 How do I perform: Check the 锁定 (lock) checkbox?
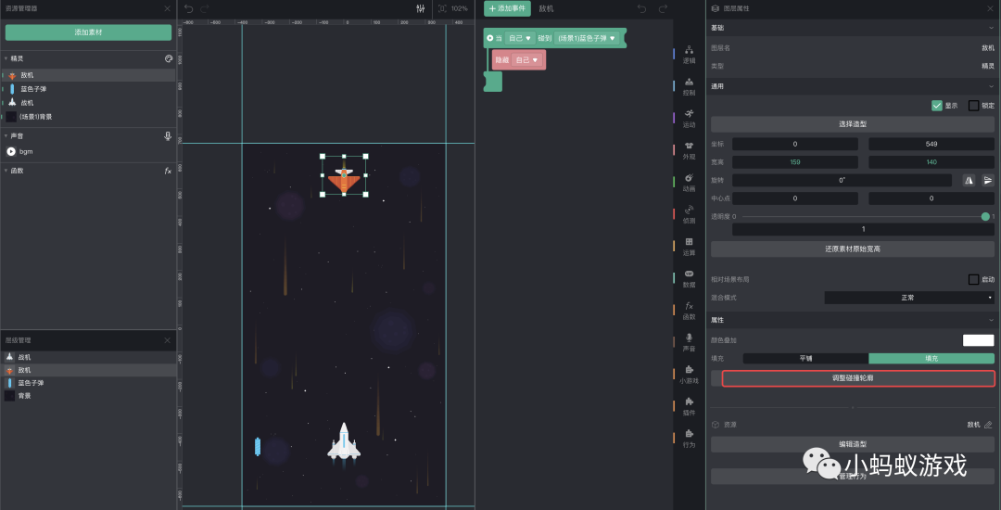click(x=973, y=106)
